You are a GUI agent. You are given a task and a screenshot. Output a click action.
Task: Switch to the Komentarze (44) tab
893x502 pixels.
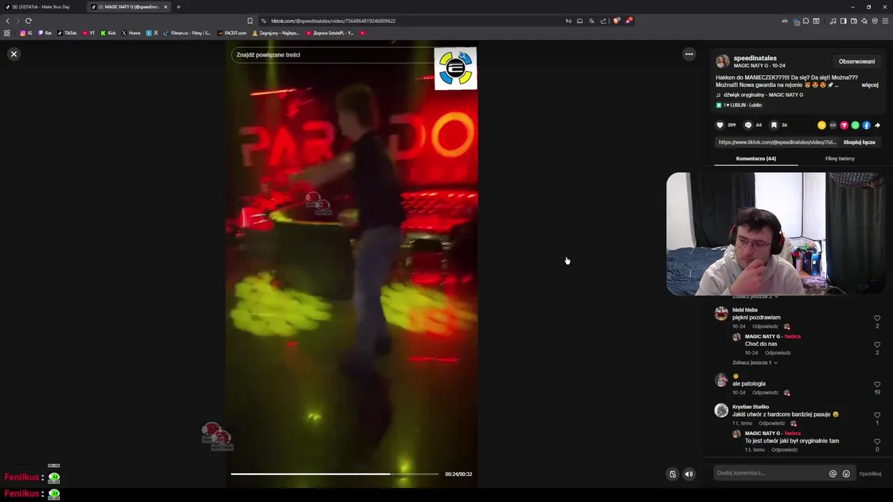pos(756,158)
